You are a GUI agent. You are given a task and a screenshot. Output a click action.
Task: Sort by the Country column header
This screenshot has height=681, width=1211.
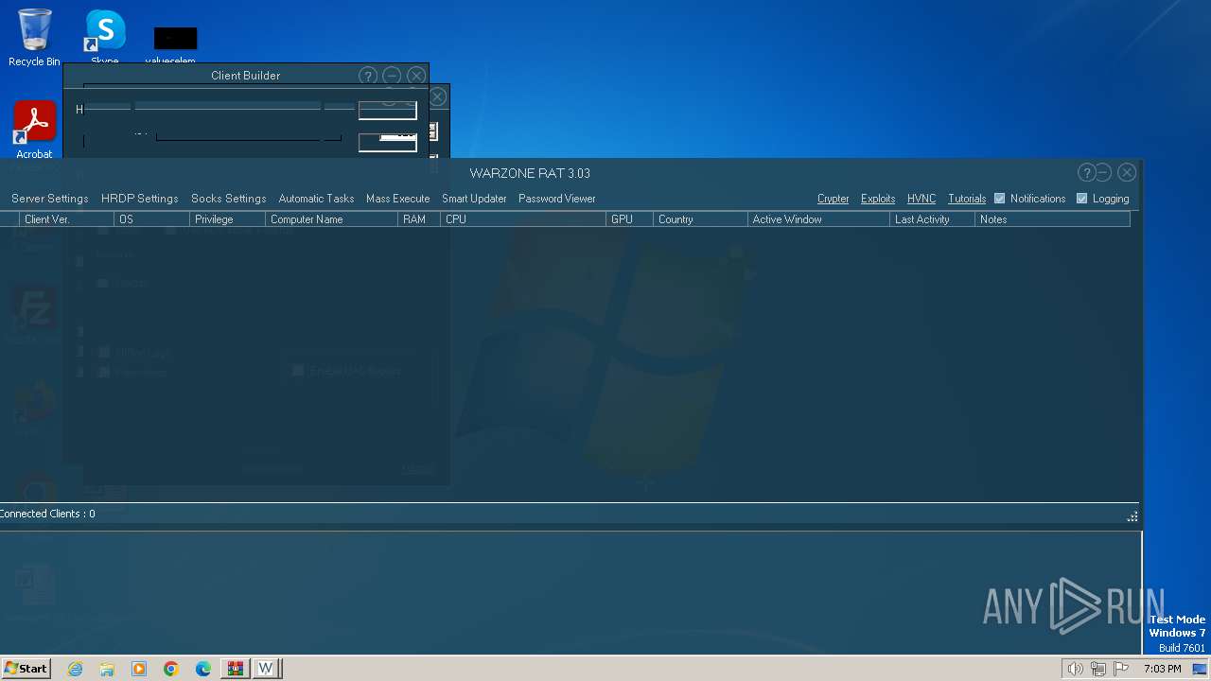tap(700, 219)
